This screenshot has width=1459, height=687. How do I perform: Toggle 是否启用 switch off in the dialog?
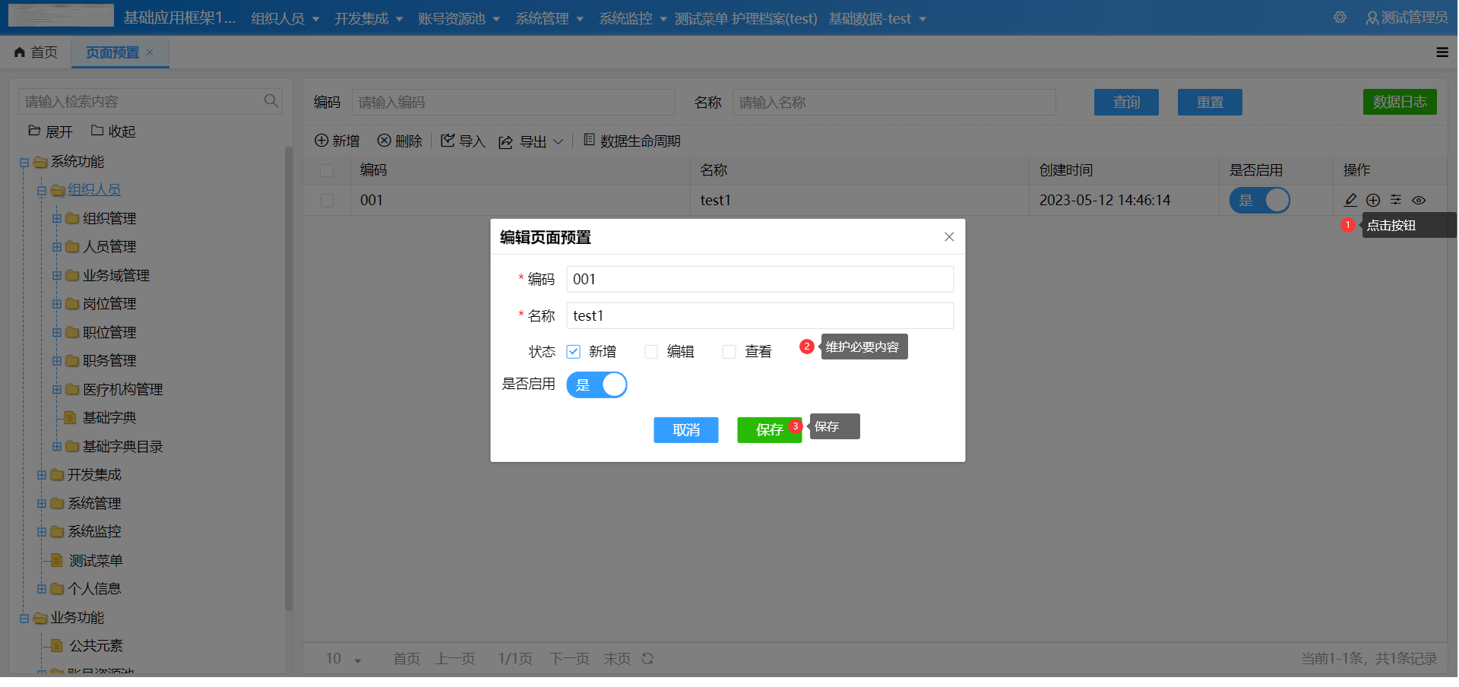pos(597,385)
